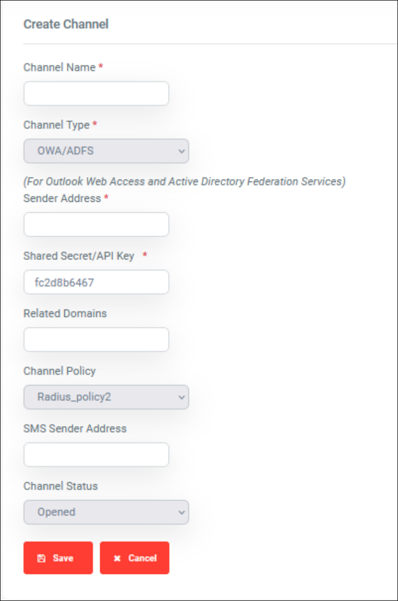Click the Outlook Web Access helper text
Screen dimensions: 398x601
click(185, 181)
